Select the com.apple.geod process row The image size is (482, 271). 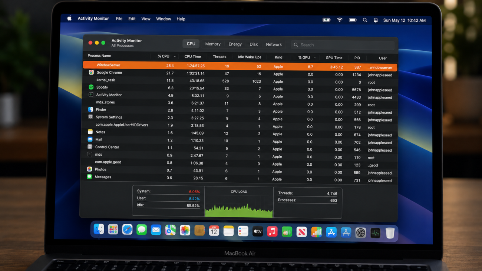pyautogui.click(x=238, y=163)
